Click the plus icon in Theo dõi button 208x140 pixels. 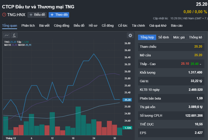pos(52,15)
